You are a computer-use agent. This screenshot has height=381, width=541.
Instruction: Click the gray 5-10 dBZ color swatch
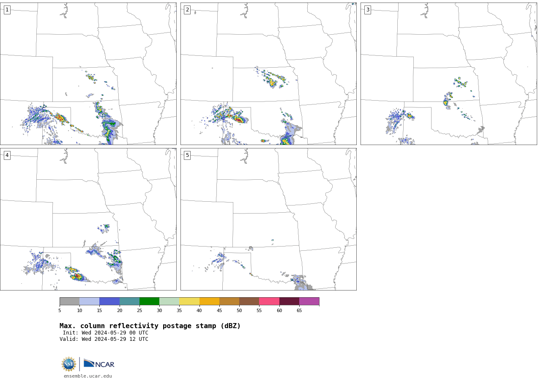point(69,301)
